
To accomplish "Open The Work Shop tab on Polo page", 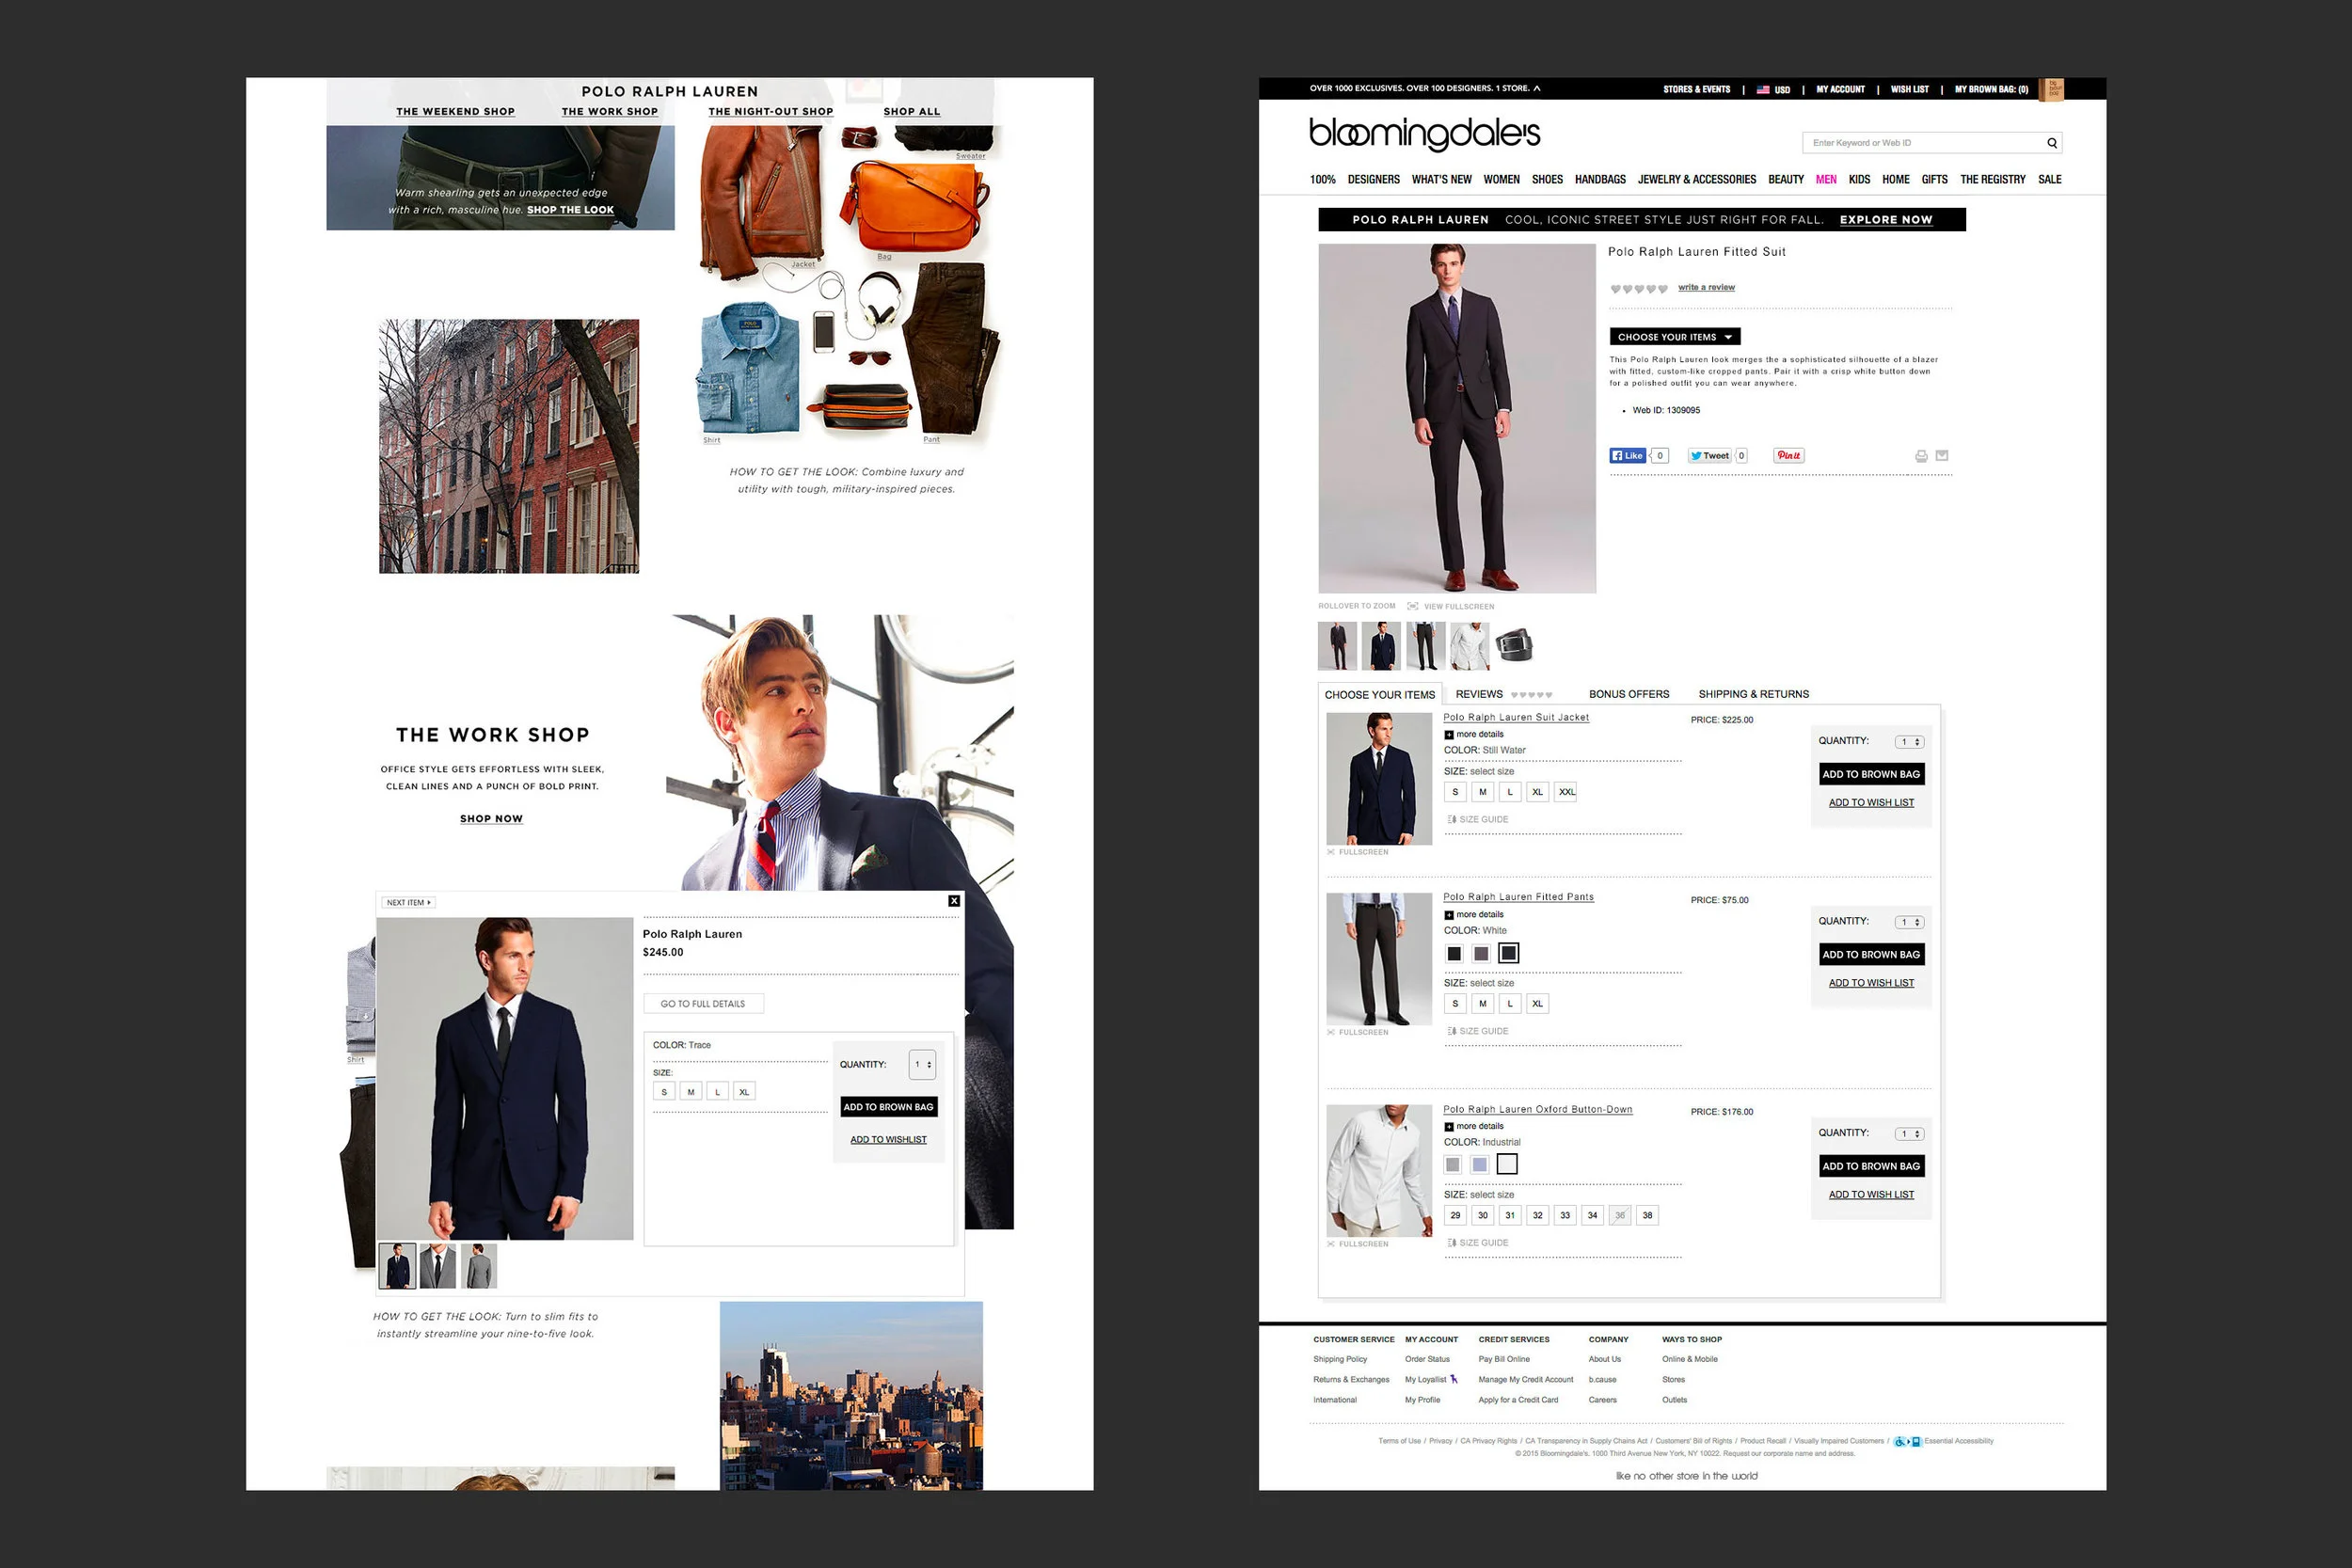I will [x=609, y=112].
